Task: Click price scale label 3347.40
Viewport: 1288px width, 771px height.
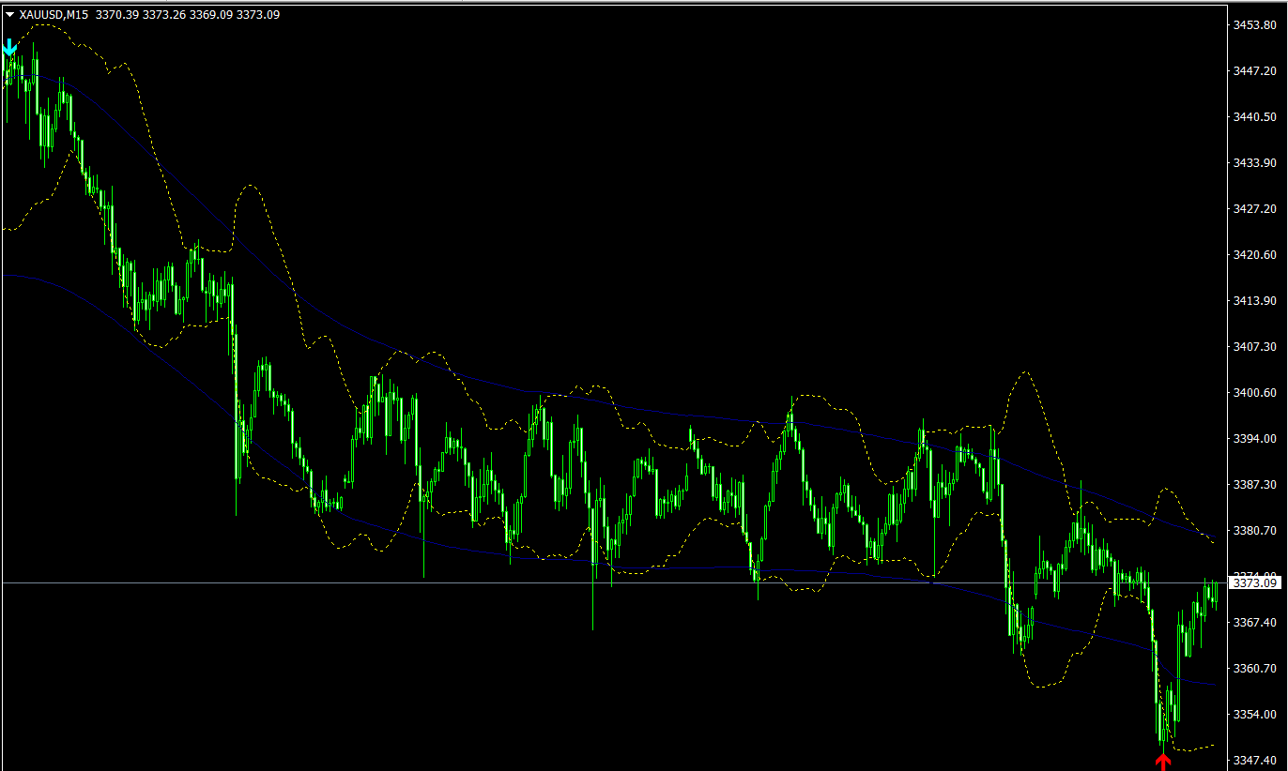Action: tap(1254, 760)
